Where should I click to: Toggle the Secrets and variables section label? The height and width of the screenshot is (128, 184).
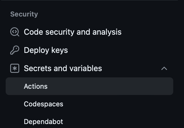point(63,68)
